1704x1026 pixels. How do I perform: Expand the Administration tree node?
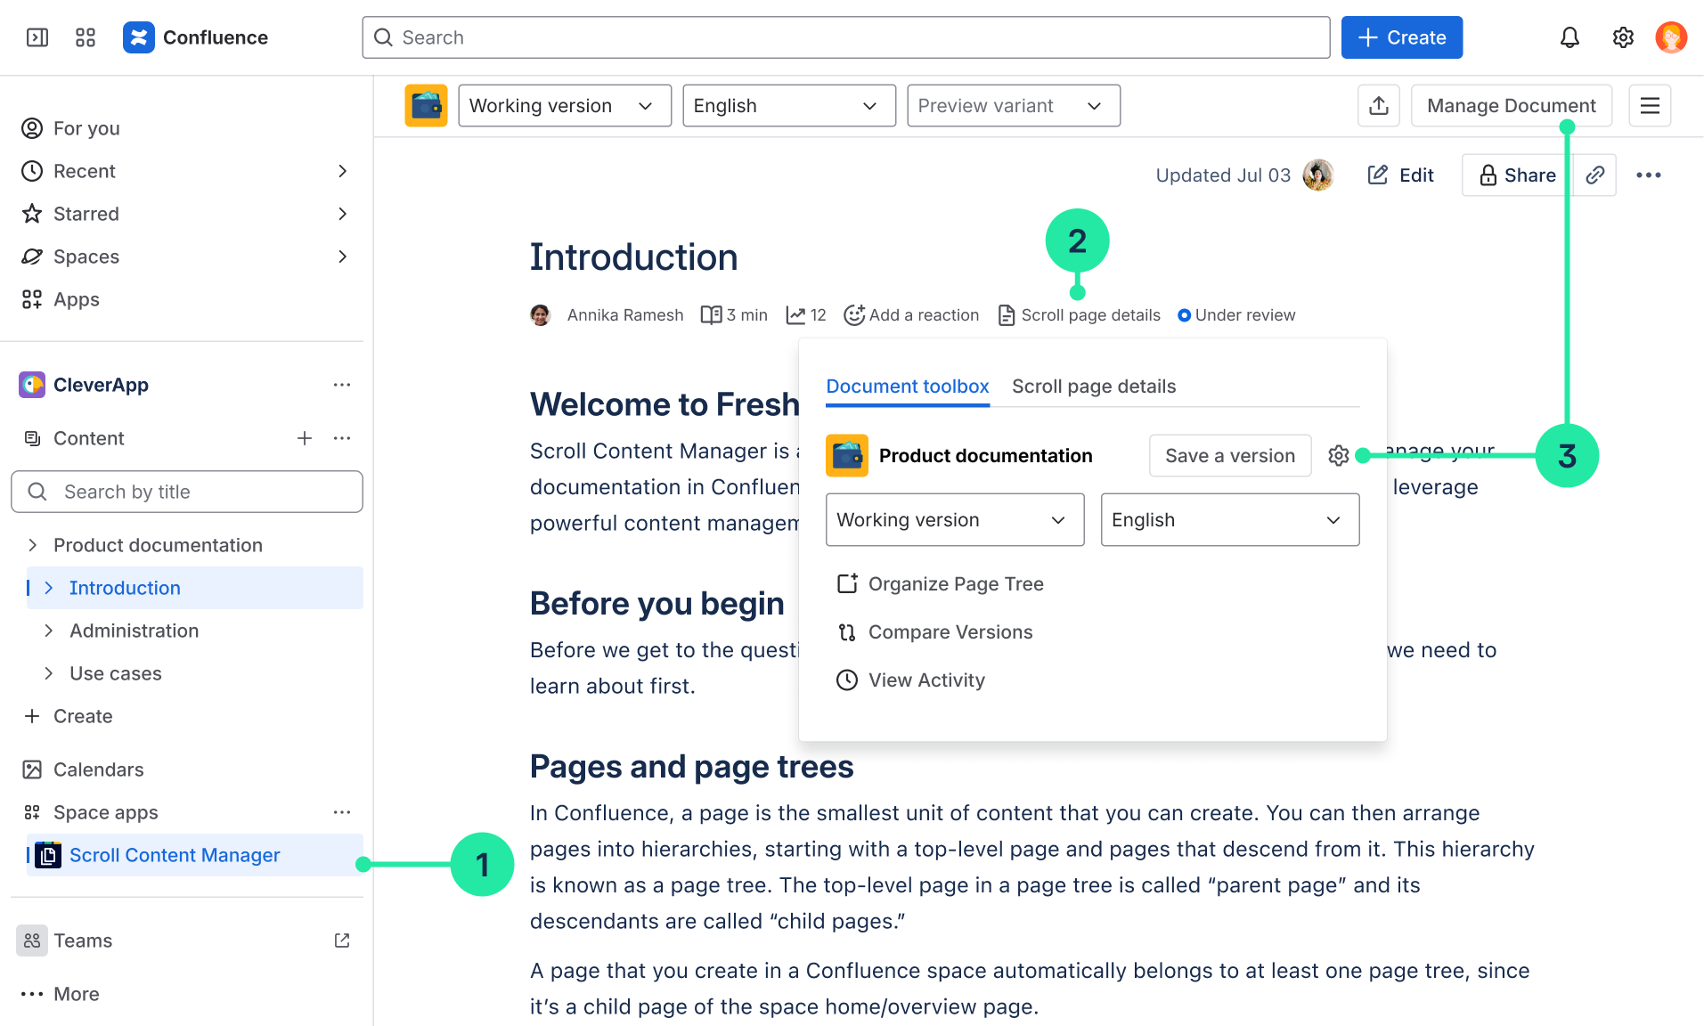coord(48,631)
